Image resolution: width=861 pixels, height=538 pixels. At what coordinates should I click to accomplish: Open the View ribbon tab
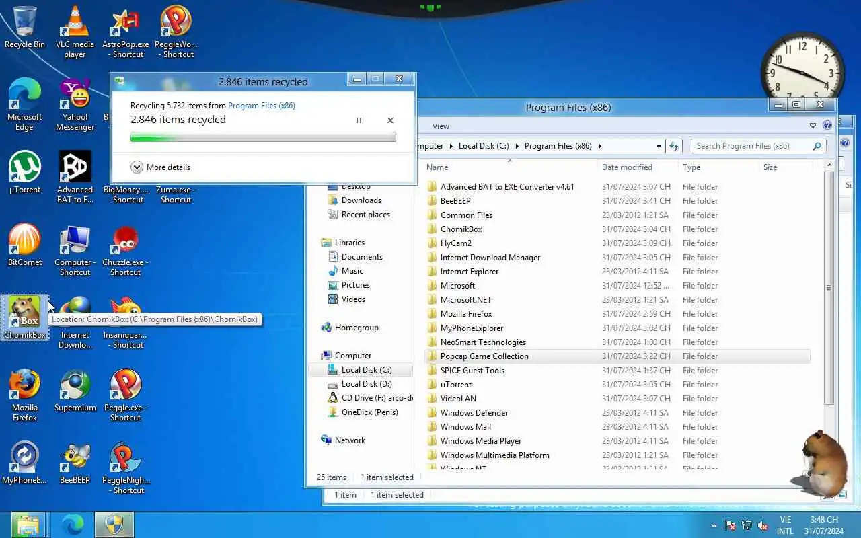pyautogui.click(x=441, y=126)
